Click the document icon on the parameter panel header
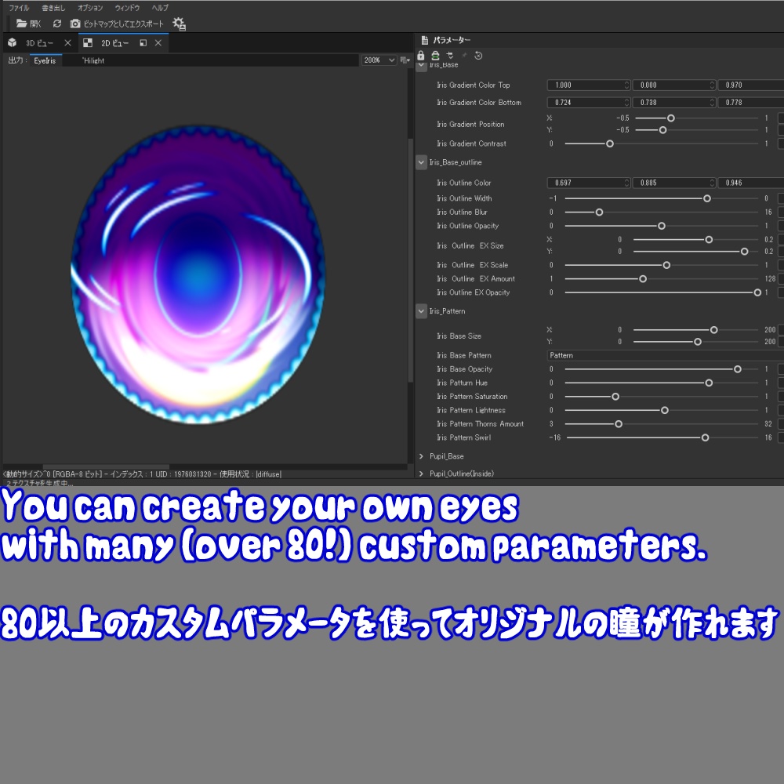 coord(424,39)
